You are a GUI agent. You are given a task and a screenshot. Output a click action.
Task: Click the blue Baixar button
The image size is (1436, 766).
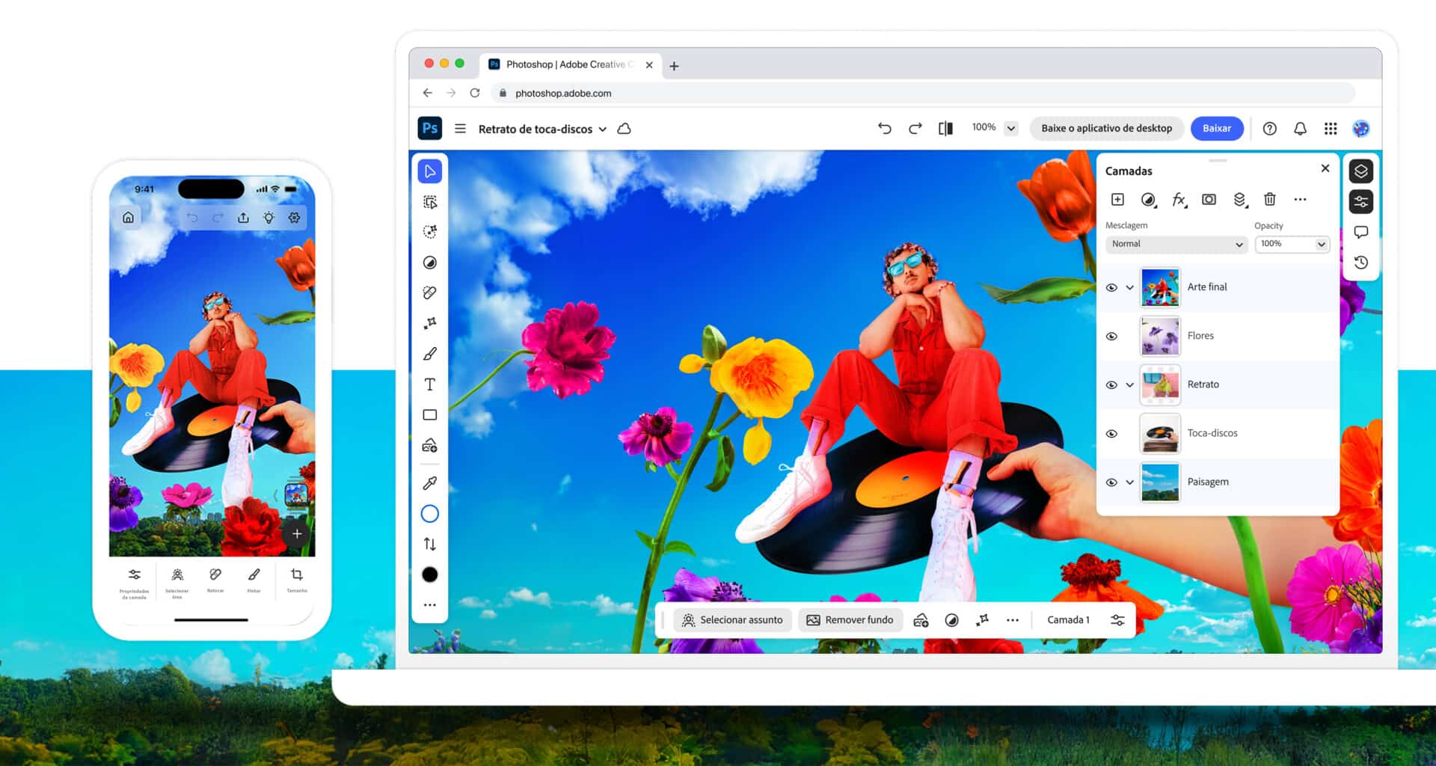pos(1217,128)
